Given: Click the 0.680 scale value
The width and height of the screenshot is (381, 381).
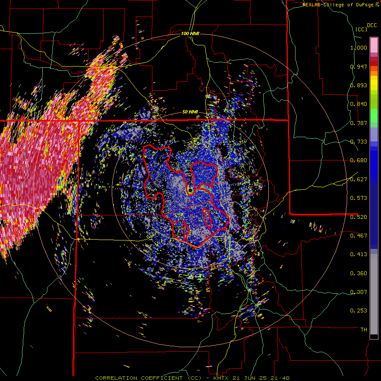Looking at the screenshot, I should (359, 160).
